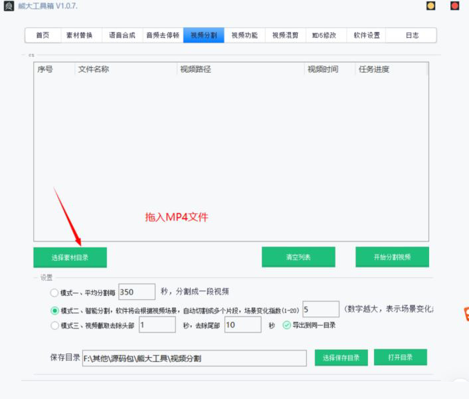Viewport: 469px width, 399px height.
Task: Go to the 软件设置 tab
Action: click(367, 35)
